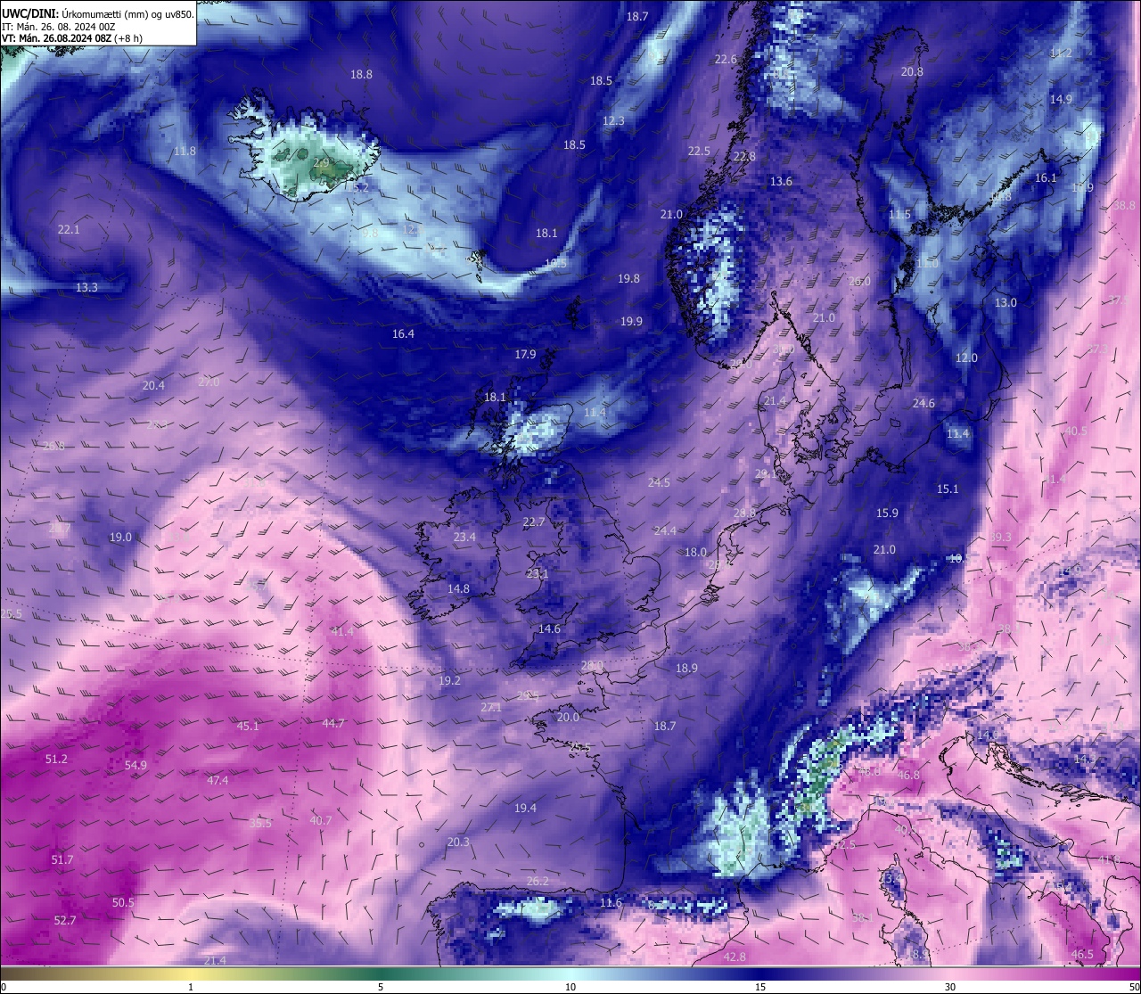Click the 24.6 reading
1141x994 pixels.
coord(923,404)
